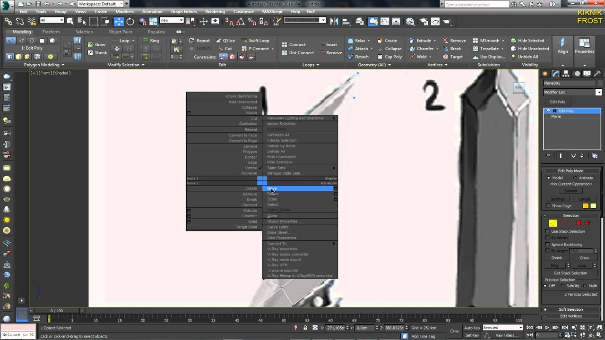
Task: Enable Ignore Backfacing checkbox in Selection rollout
Action: click(x=548, y=245)
